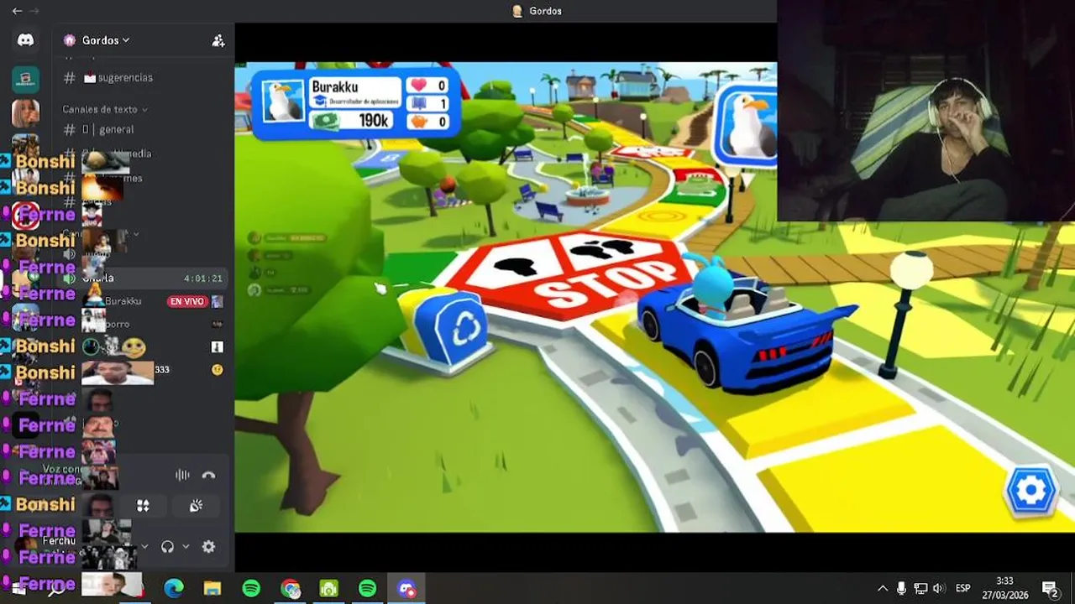Toggle noise suppression waveform icon
The image size is (1075, 604).
[182, 475]
